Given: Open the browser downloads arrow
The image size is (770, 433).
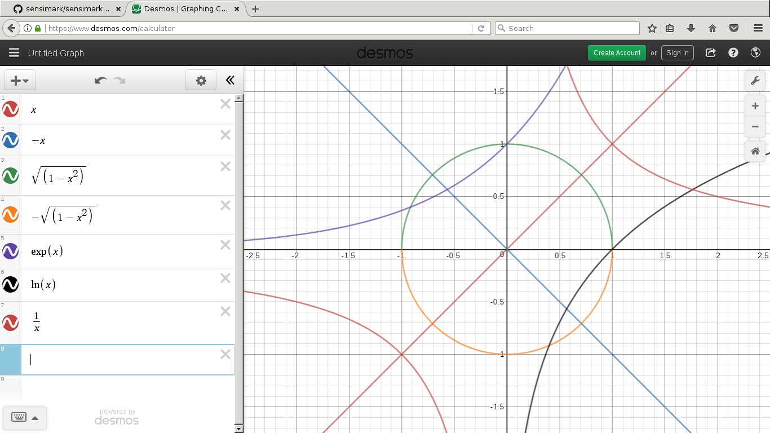Looking at the screenshot, I should pos(691,28).
